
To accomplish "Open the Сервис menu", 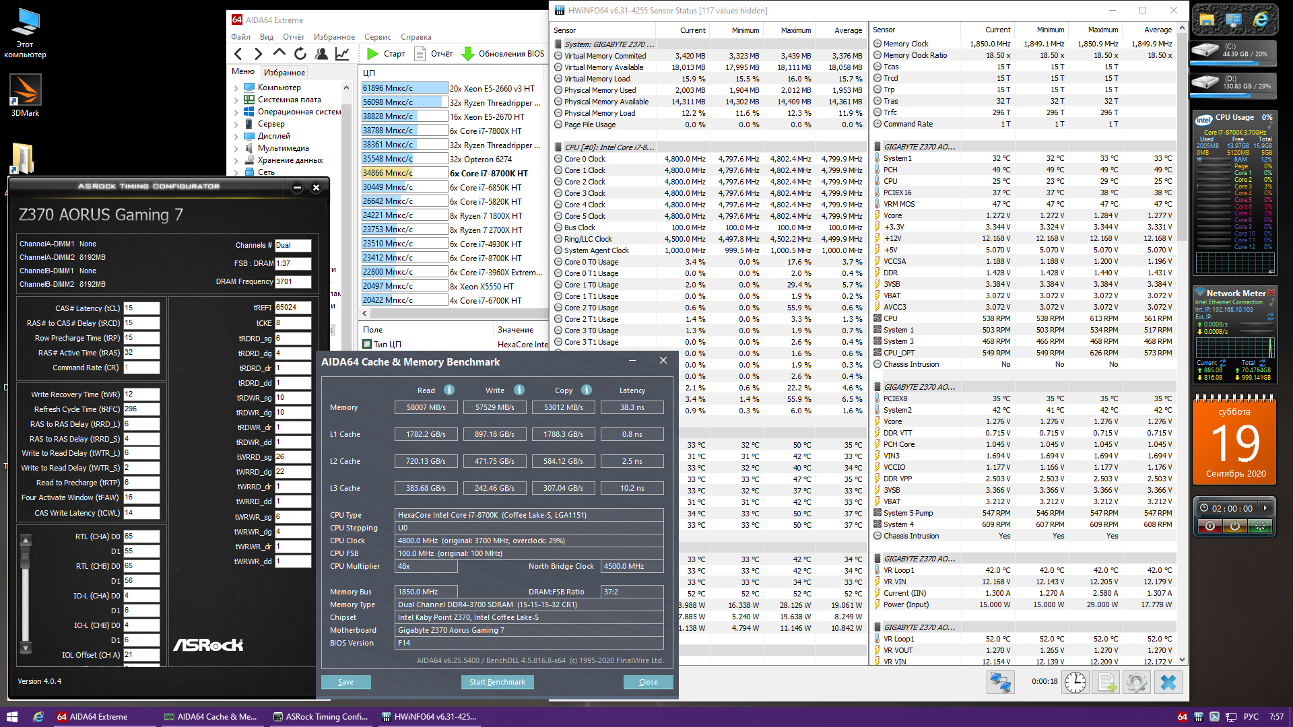I will (x=377, y=37).
